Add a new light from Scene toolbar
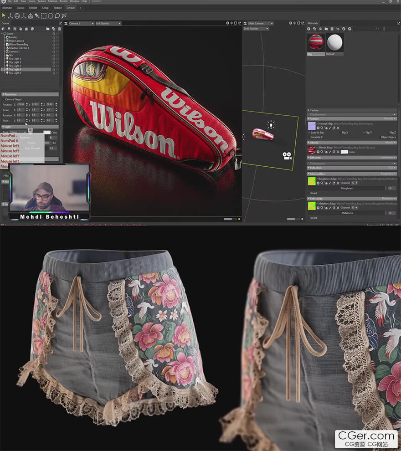This screenshot has width=401, height=451. pos(9,29)
